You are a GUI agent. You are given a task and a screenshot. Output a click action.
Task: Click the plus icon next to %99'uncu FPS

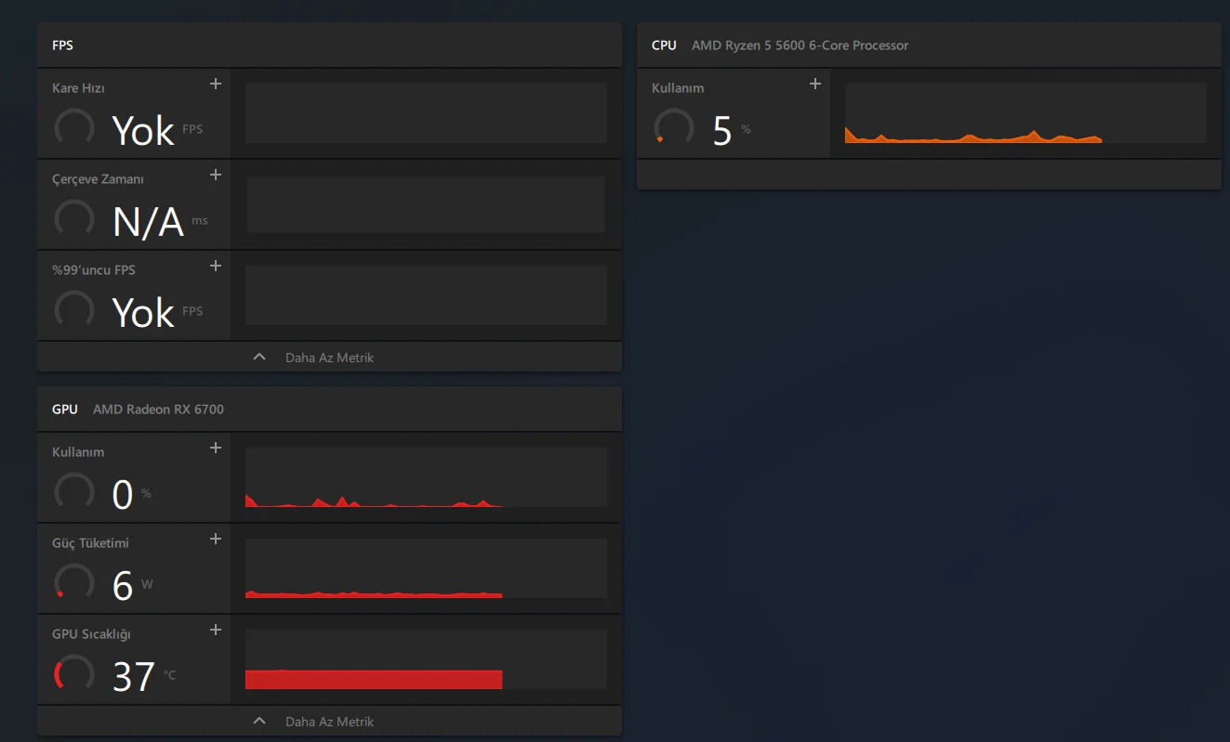tap(216, 266)
